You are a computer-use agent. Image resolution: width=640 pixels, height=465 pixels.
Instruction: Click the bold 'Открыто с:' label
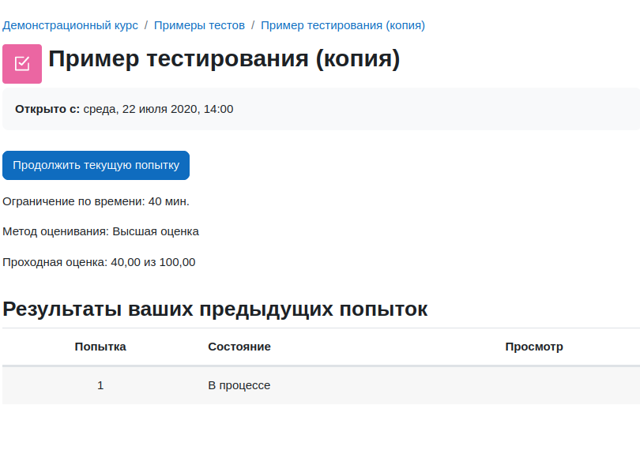click(47, 109)
